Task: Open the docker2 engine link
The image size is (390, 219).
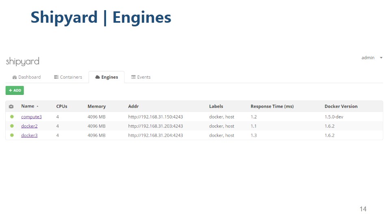Action: pyautogui.click(x=29, y=126)
